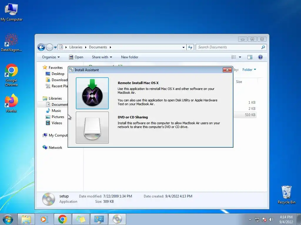
Task: Click the Remote Install Mac OS X icon
Action: click(92, 93)
